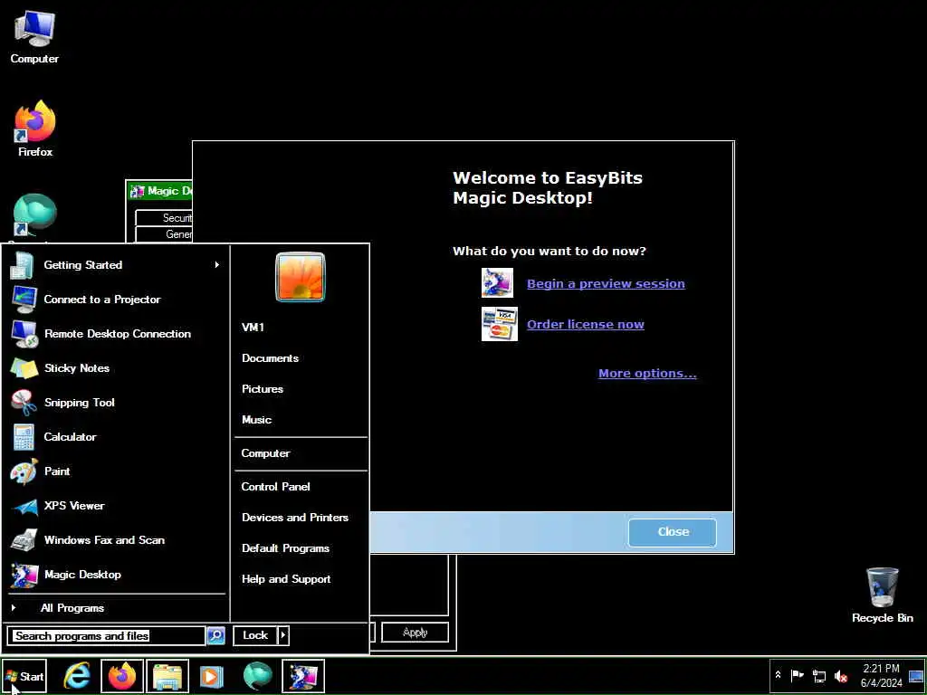Open Documents from the Start menu
Viewport: 927px width, 695px height.
(x=270, y=358)
